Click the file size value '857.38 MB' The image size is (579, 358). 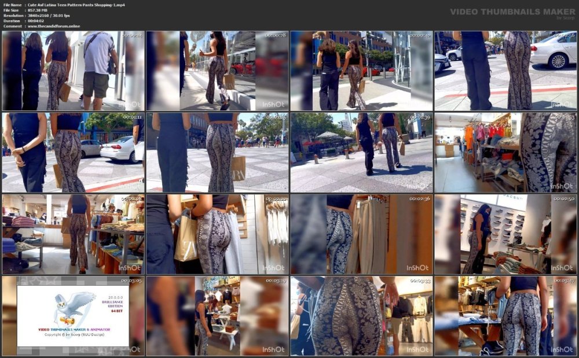(x=38, y=10)
